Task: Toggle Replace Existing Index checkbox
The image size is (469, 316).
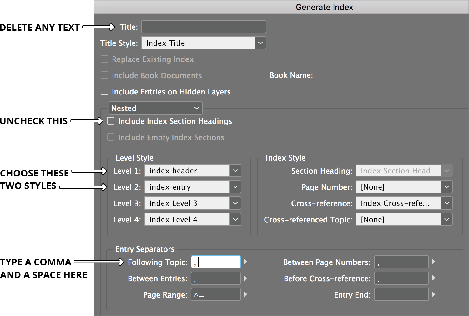Action: coord(104,59)
